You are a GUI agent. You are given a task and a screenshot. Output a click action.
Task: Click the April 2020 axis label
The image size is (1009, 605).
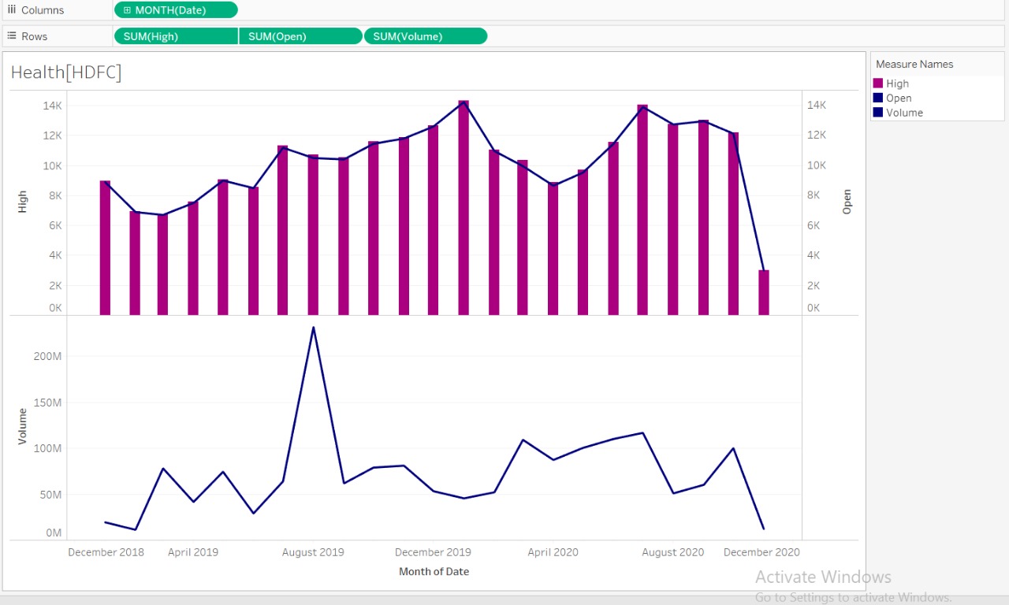pyautogui.click(x=553, y=552)
